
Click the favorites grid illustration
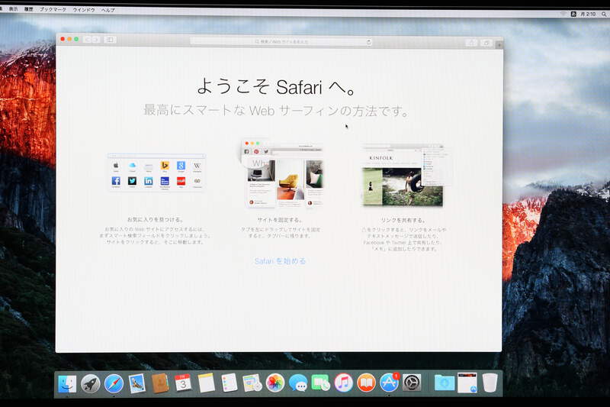coord(156,172)
